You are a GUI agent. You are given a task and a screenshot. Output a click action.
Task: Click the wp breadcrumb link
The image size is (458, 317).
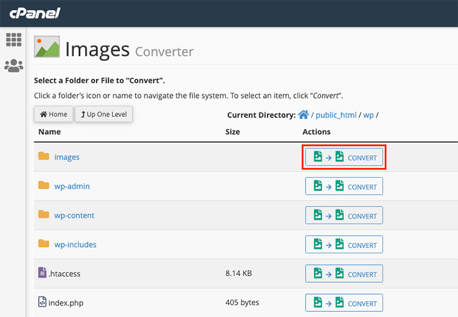pos(369,115)
